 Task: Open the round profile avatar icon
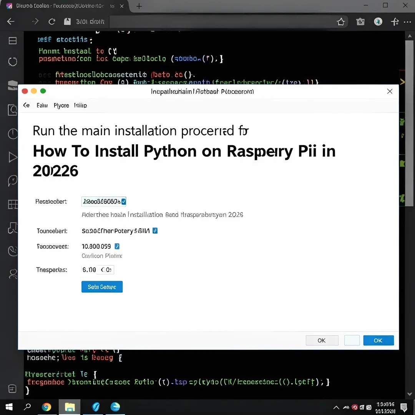pos(378,22)
